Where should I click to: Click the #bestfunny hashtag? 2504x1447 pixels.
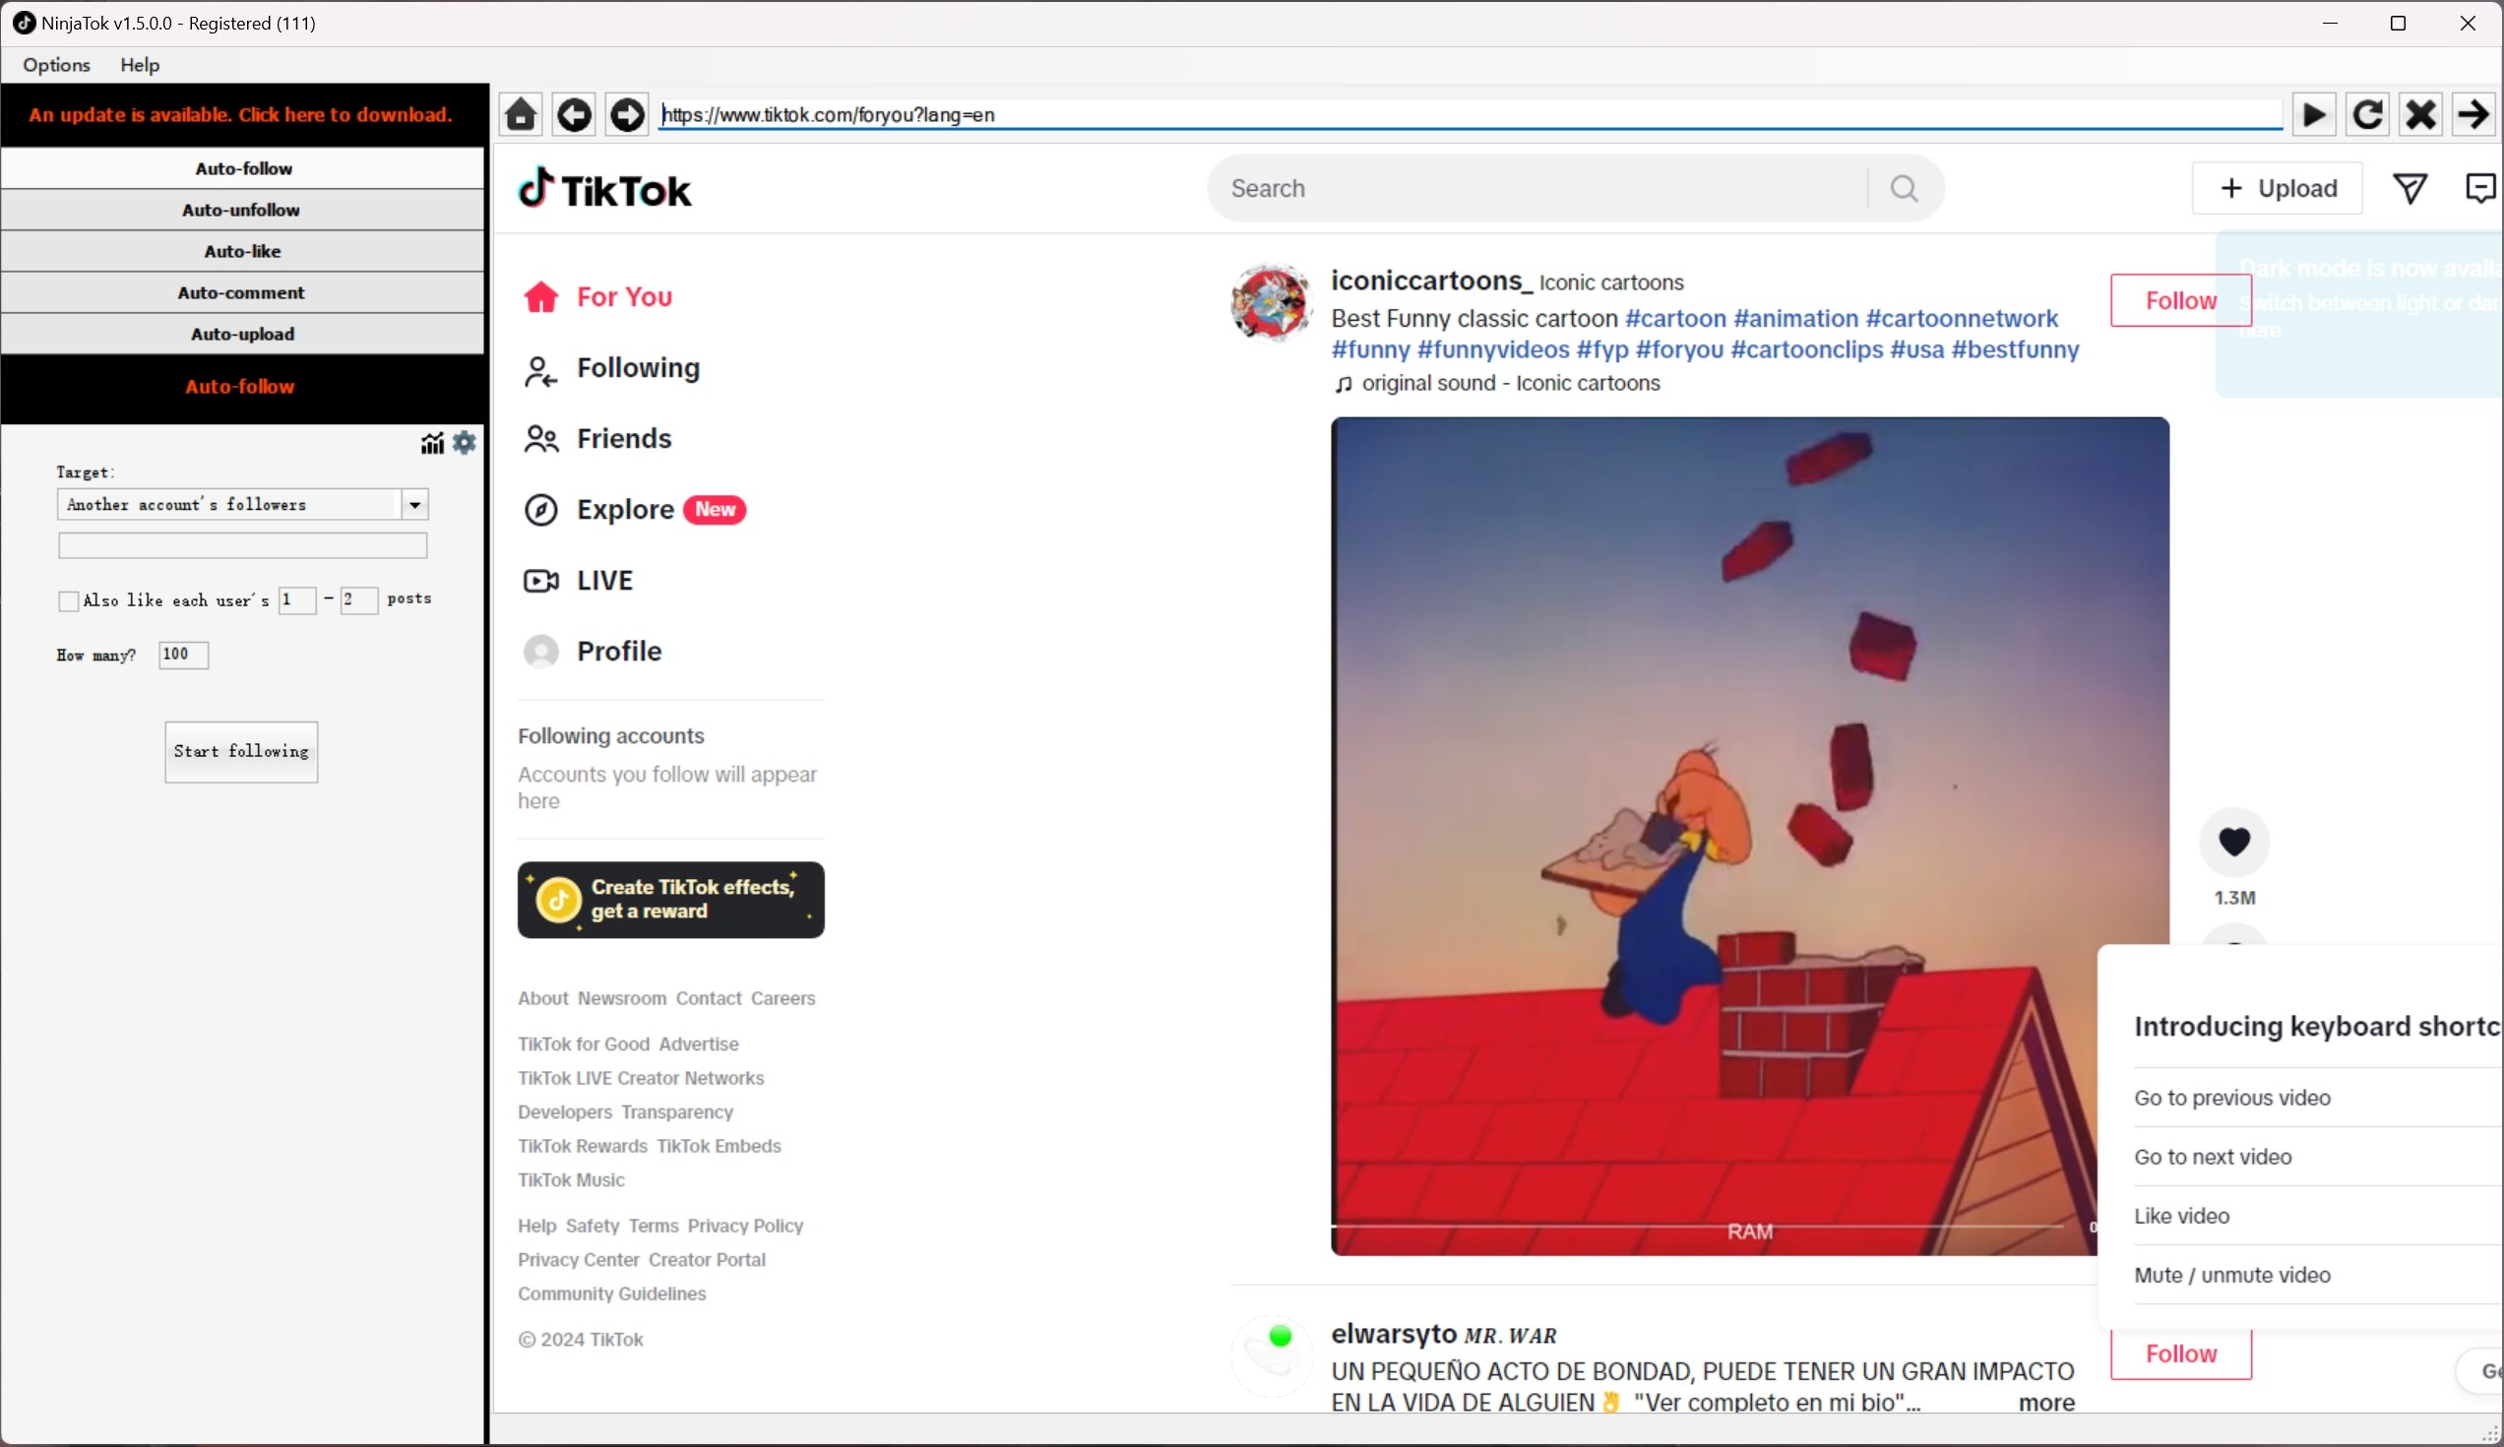[2015, 350]
